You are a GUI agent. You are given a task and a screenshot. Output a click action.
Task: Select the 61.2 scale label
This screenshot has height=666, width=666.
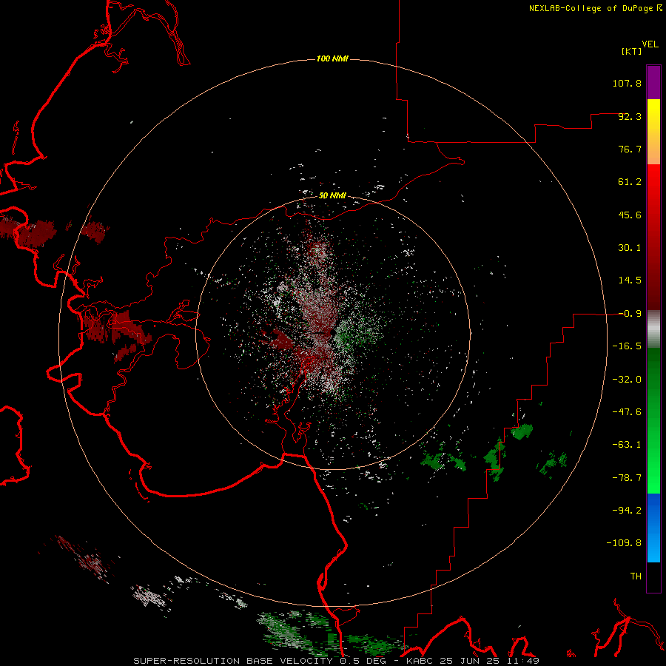(630, 182)
